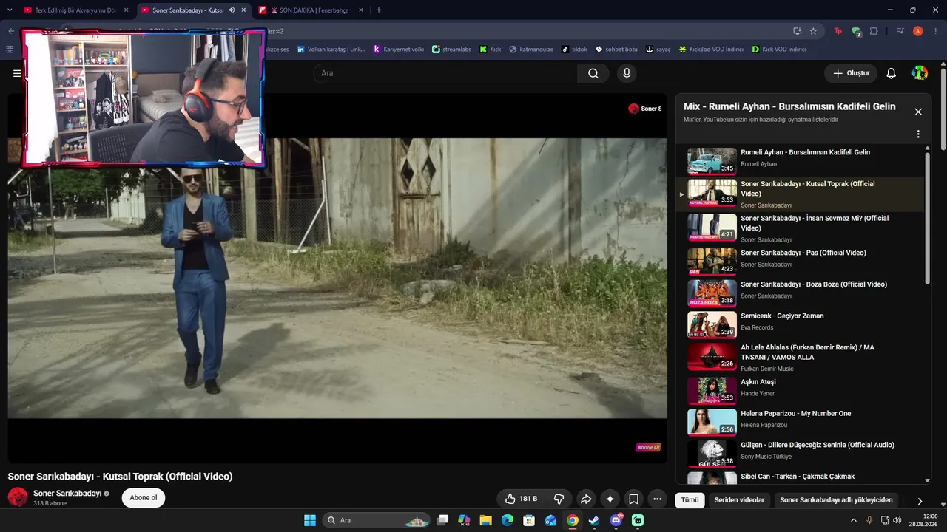Open the Kariyernet volki bookmark

[x=399, y=50]
